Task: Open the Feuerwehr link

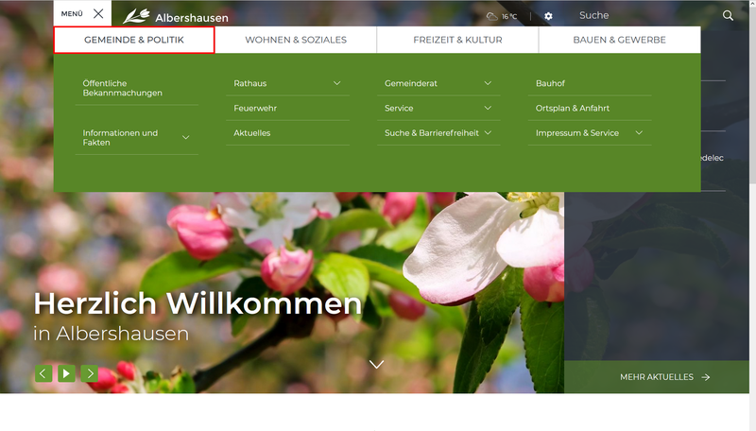Action: pos(255,109)
